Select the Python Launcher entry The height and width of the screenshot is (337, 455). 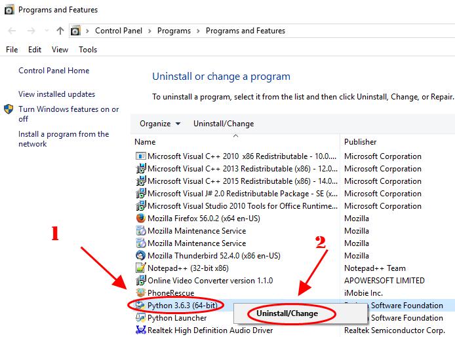[x=177, y=318]
